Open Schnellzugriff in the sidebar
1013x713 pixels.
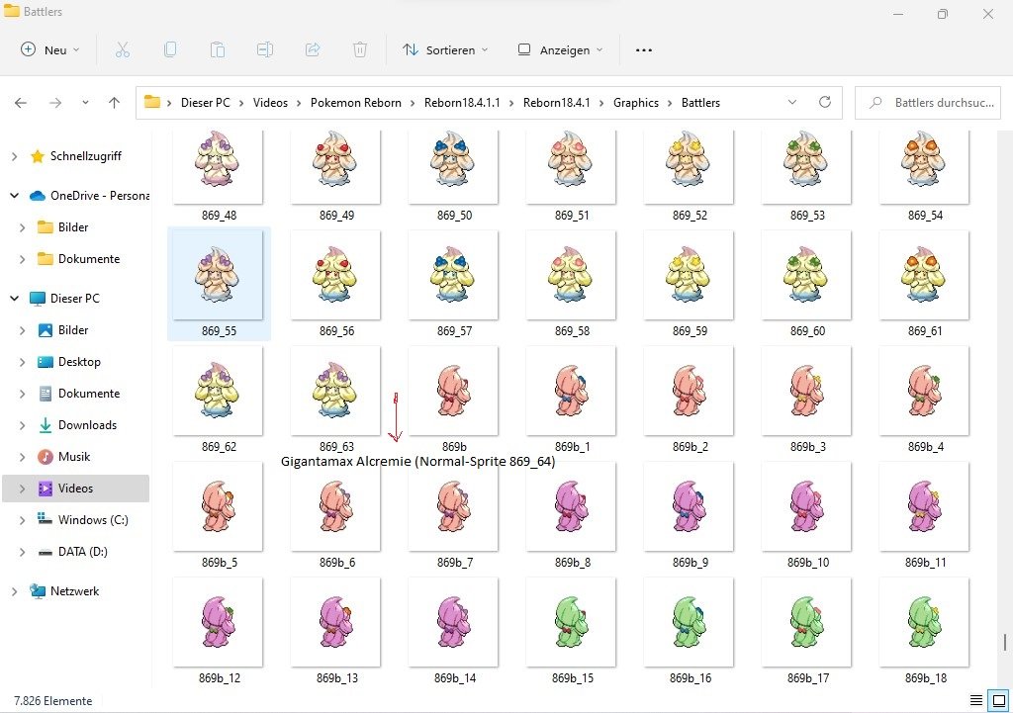coord(85,156)
